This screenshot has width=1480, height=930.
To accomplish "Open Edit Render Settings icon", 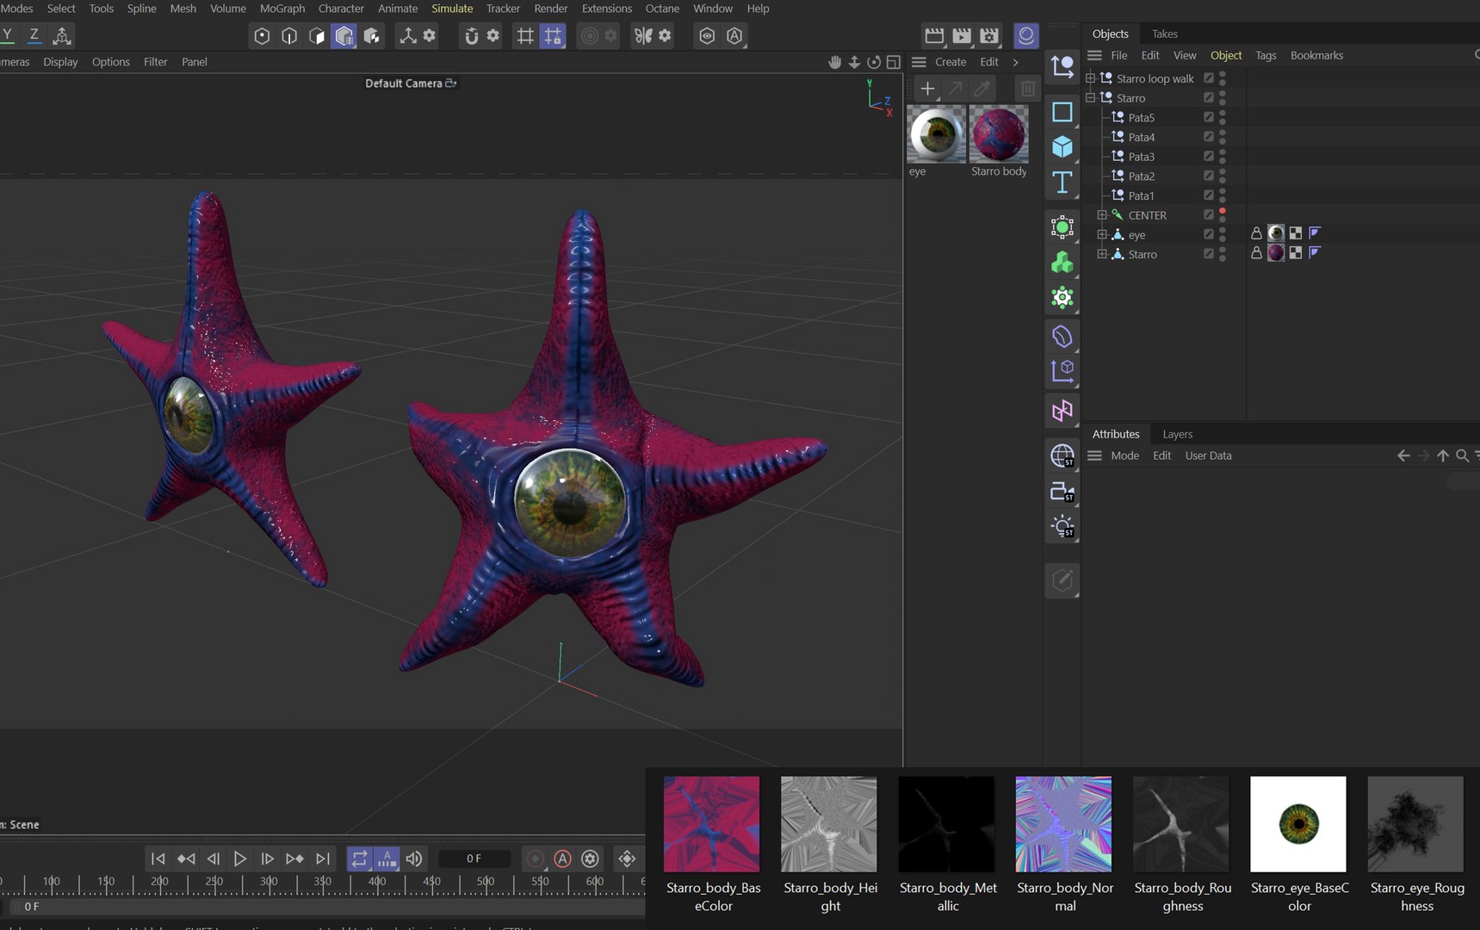I will (989, 36).
